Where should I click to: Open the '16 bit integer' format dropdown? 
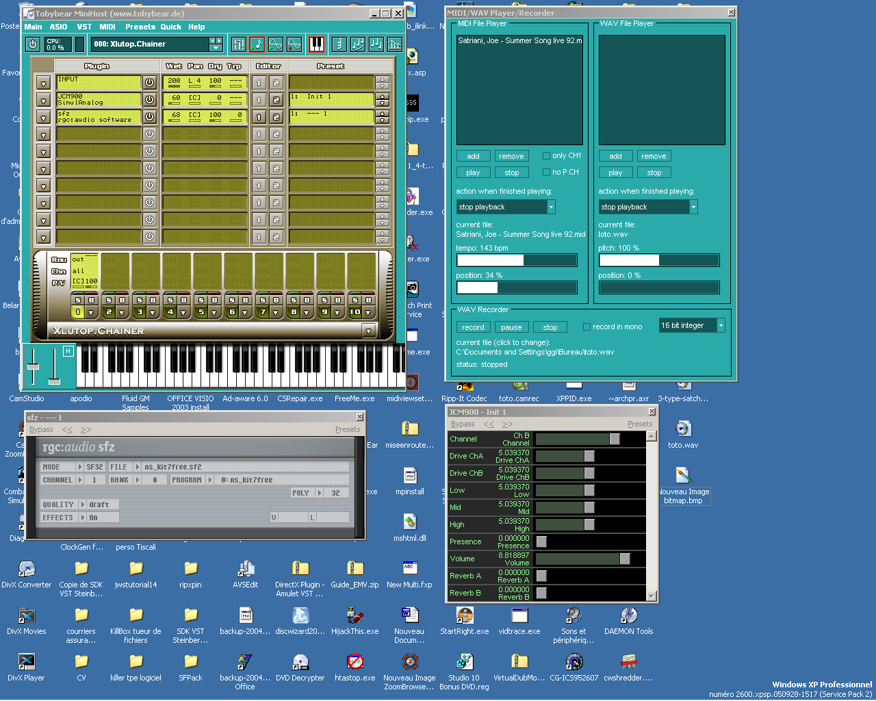[721, 326]
